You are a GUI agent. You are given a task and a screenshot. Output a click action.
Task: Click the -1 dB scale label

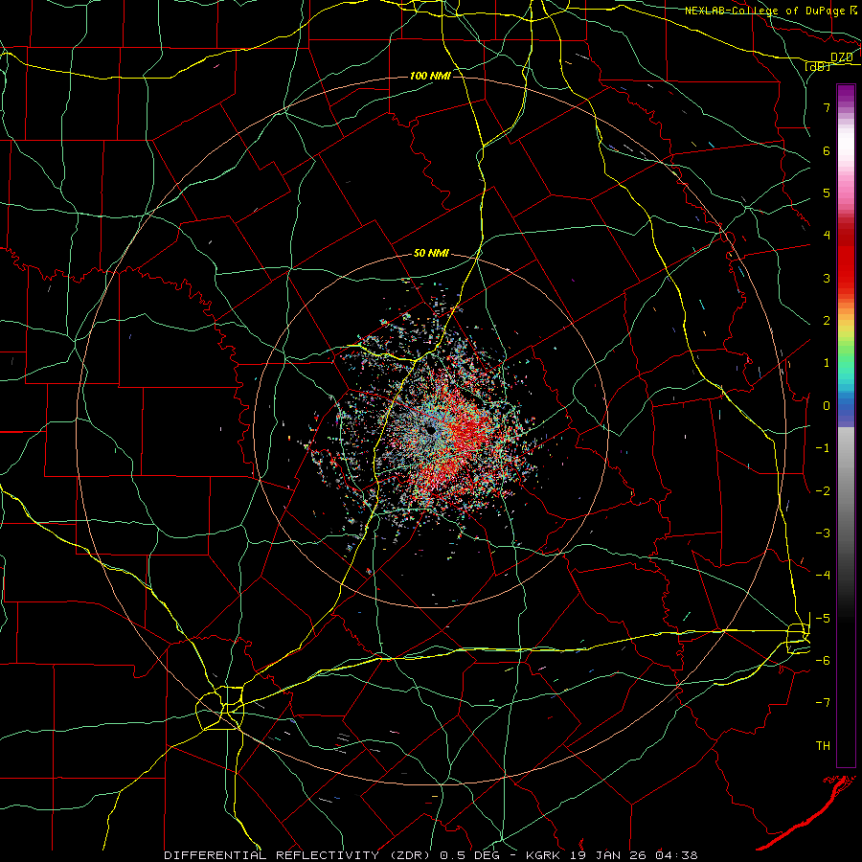tap(823, 448)
